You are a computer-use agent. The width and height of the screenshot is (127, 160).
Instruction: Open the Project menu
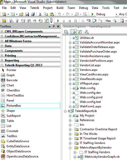click(48, 8)
